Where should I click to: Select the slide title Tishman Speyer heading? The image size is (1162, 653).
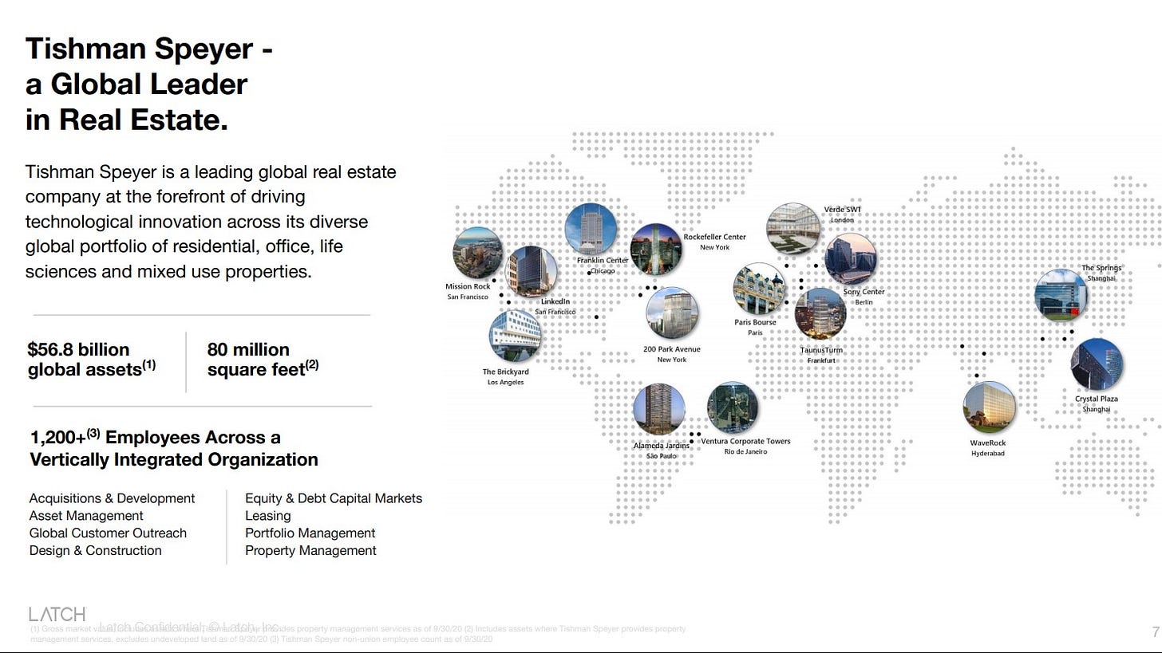point(149,85)
